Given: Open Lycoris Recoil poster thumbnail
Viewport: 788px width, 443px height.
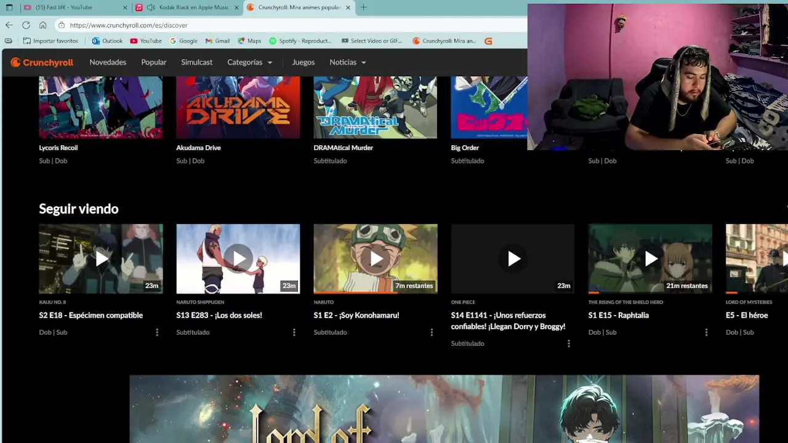Looking at the screenshot, I should point(101,107).
